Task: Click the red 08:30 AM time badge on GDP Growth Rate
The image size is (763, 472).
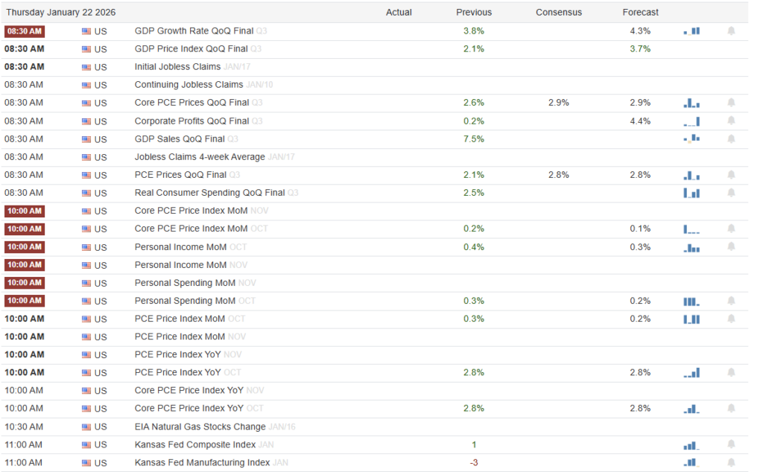Action: click(x=25, y=31)
